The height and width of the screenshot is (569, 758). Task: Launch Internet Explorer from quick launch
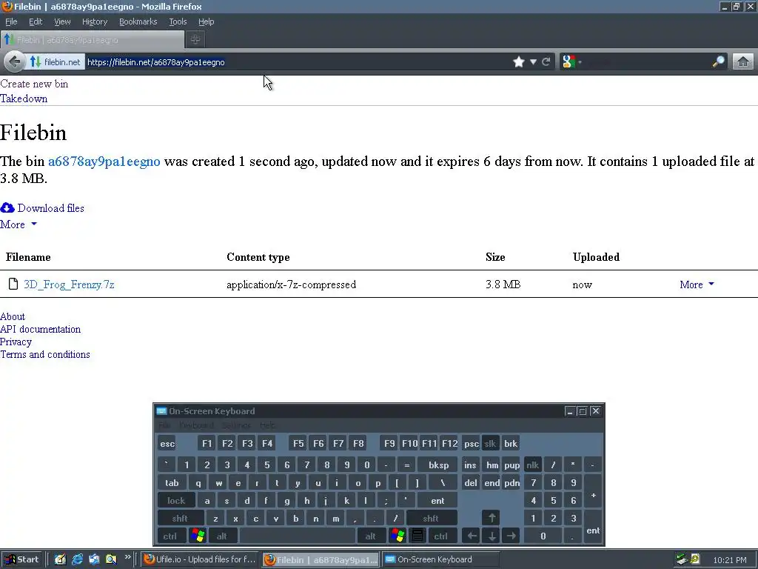[77, 559]
